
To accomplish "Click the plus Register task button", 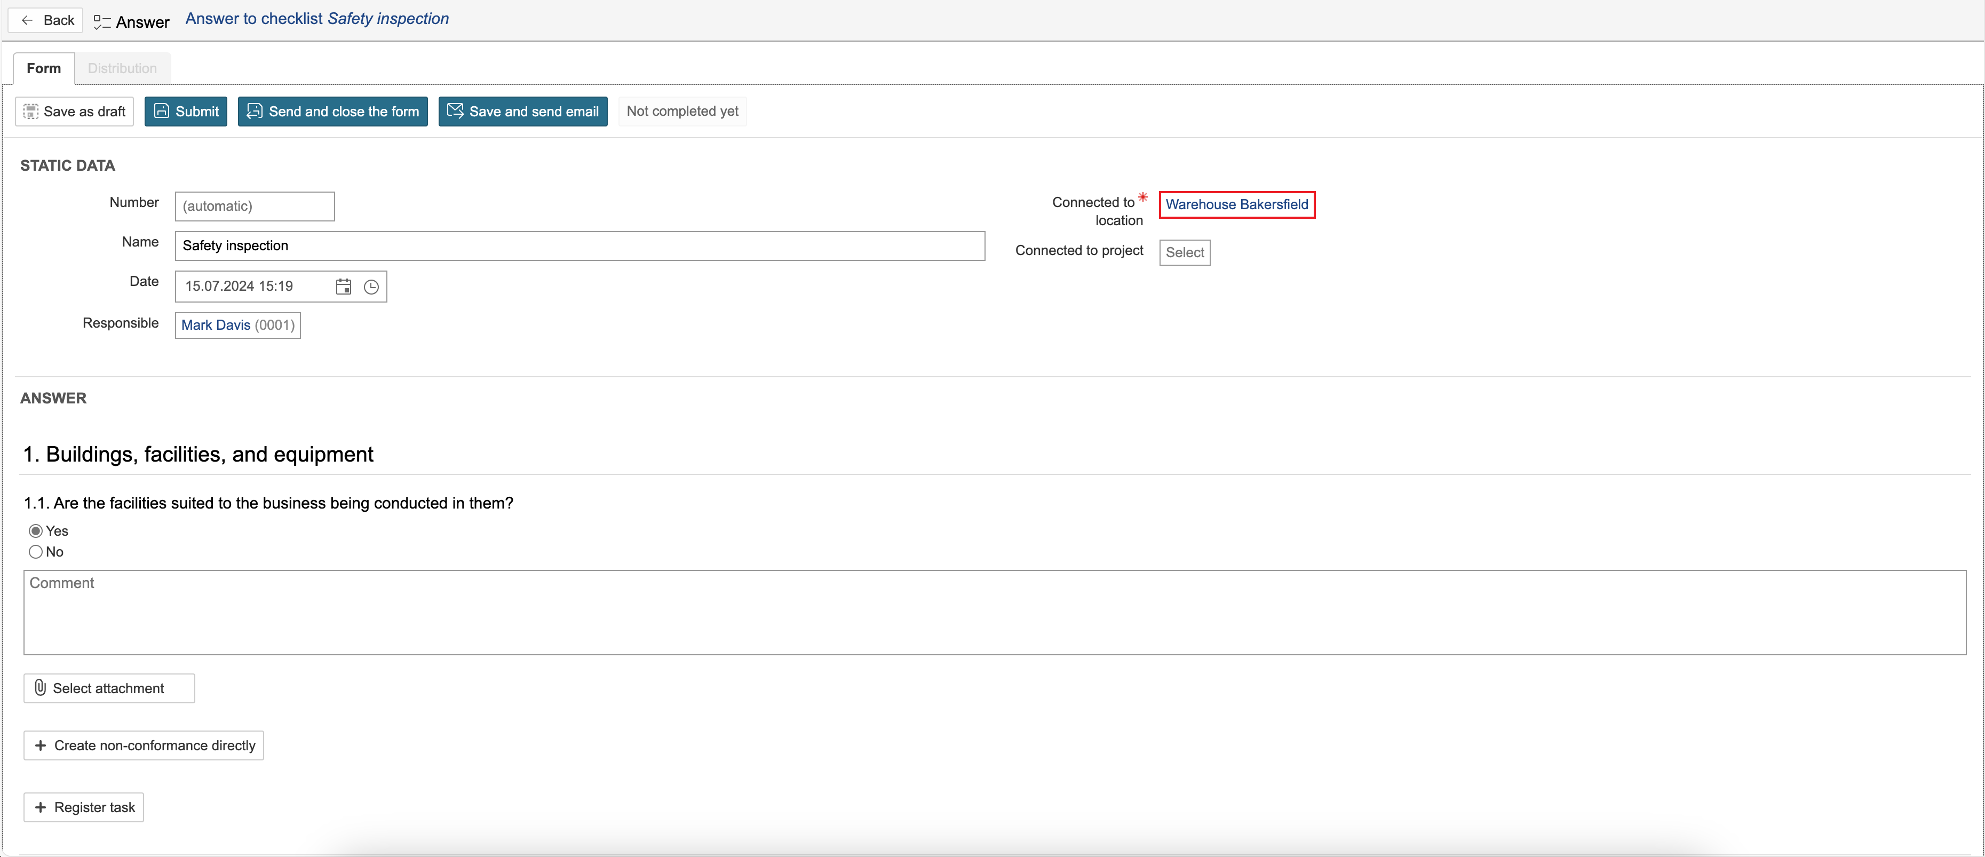I will (84, 807).
